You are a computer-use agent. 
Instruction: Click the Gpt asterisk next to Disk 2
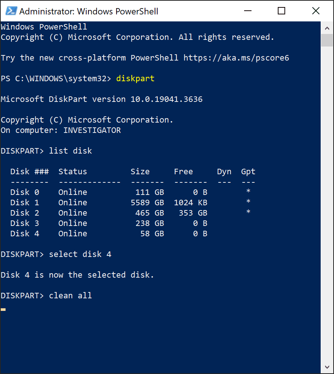coord(248,213)
